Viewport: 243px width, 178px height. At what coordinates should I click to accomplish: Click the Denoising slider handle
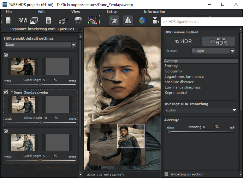pos(169,132)
